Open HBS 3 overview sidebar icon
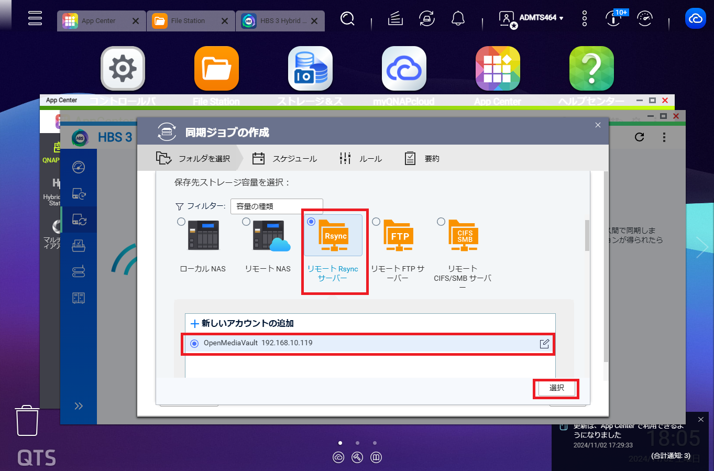 click(79, 167)
